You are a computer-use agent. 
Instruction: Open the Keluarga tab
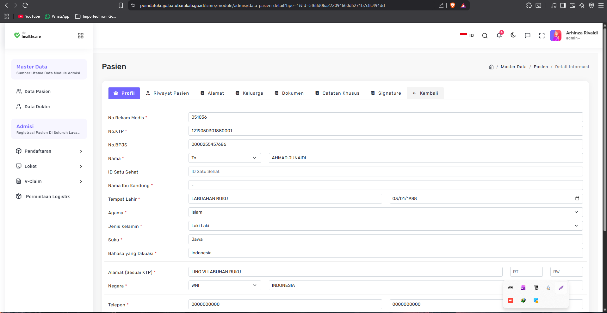click(x=249, y=93)
